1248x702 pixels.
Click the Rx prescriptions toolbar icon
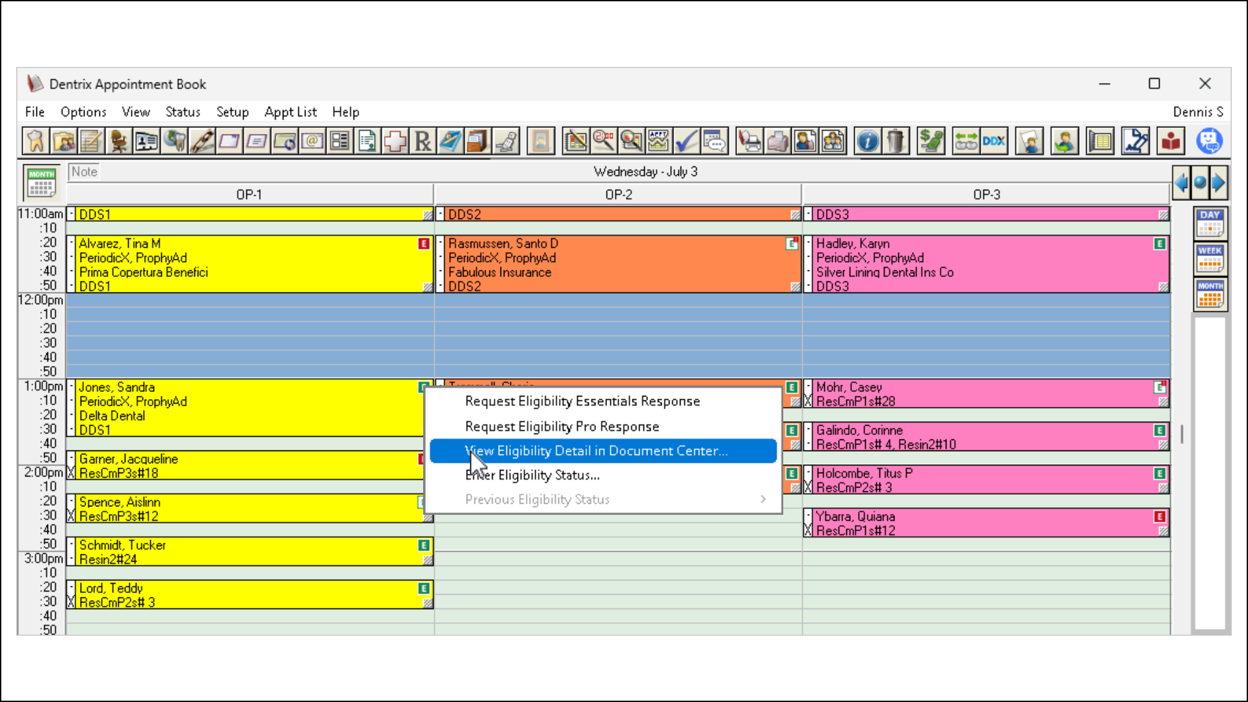coord(422,141)
